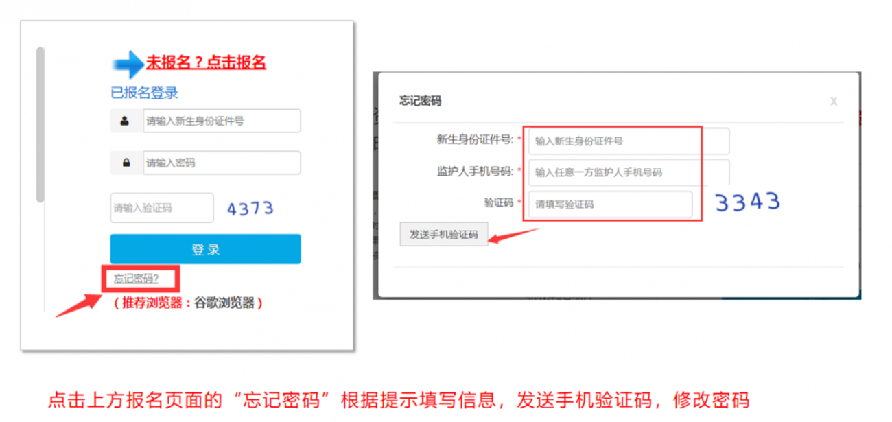Focus the 请输入新生身份证件号 login field
Image resolution: width=892 pixels, height=422 pixels.
[222, 121]
